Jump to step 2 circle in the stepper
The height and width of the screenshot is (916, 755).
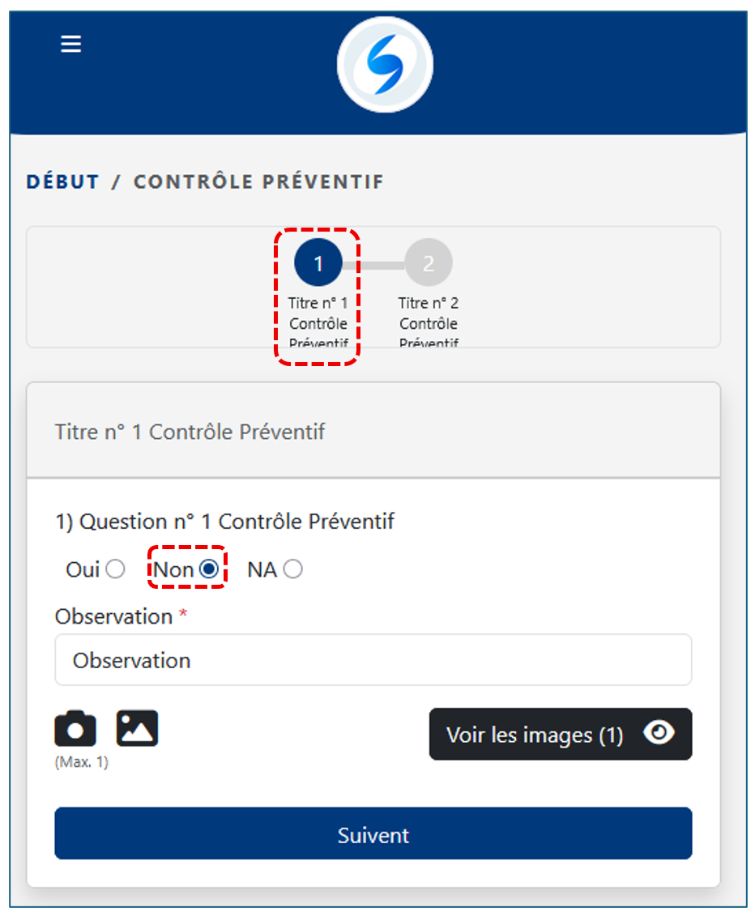coord(429,262)
